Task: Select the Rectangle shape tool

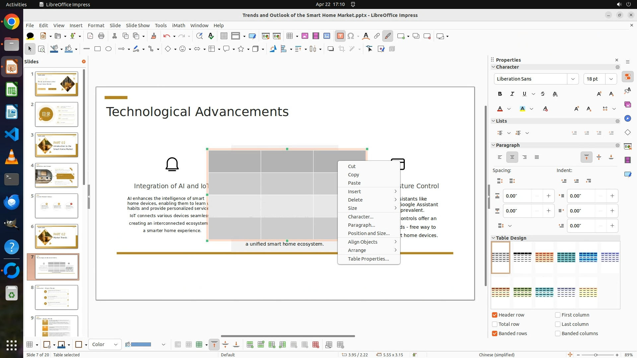Action: (98, 49)
